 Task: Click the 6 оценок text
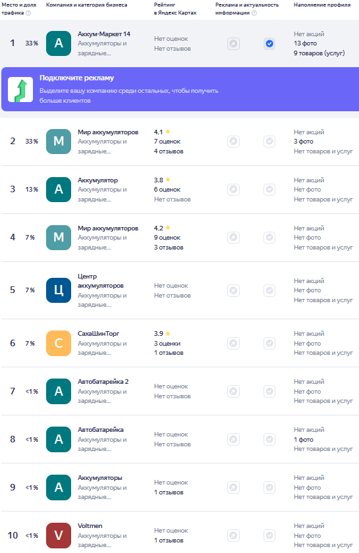click(x=167, y=190)
